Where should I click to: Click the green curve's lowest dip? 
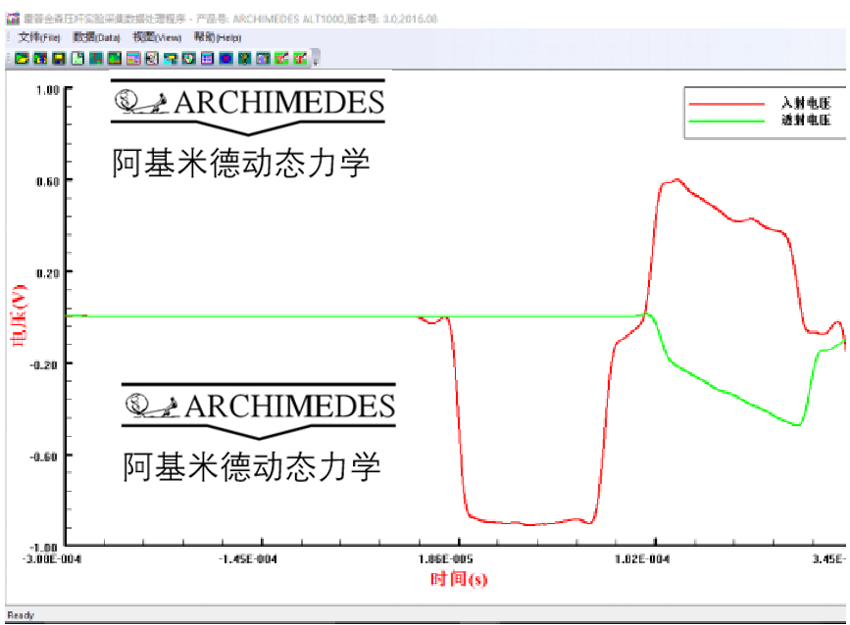coord(796,424)
